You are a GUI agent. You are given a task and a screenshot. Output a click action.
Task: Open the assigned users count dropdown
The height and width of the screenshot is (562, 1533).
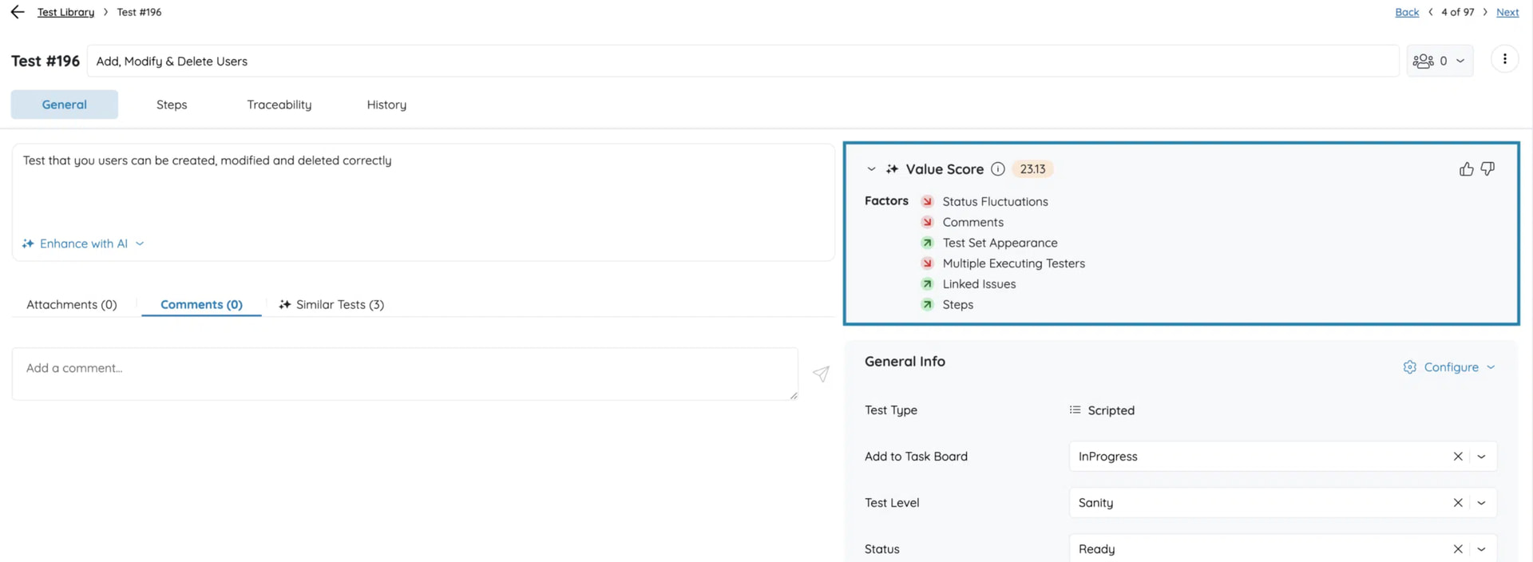click(x=1440, y=61)
